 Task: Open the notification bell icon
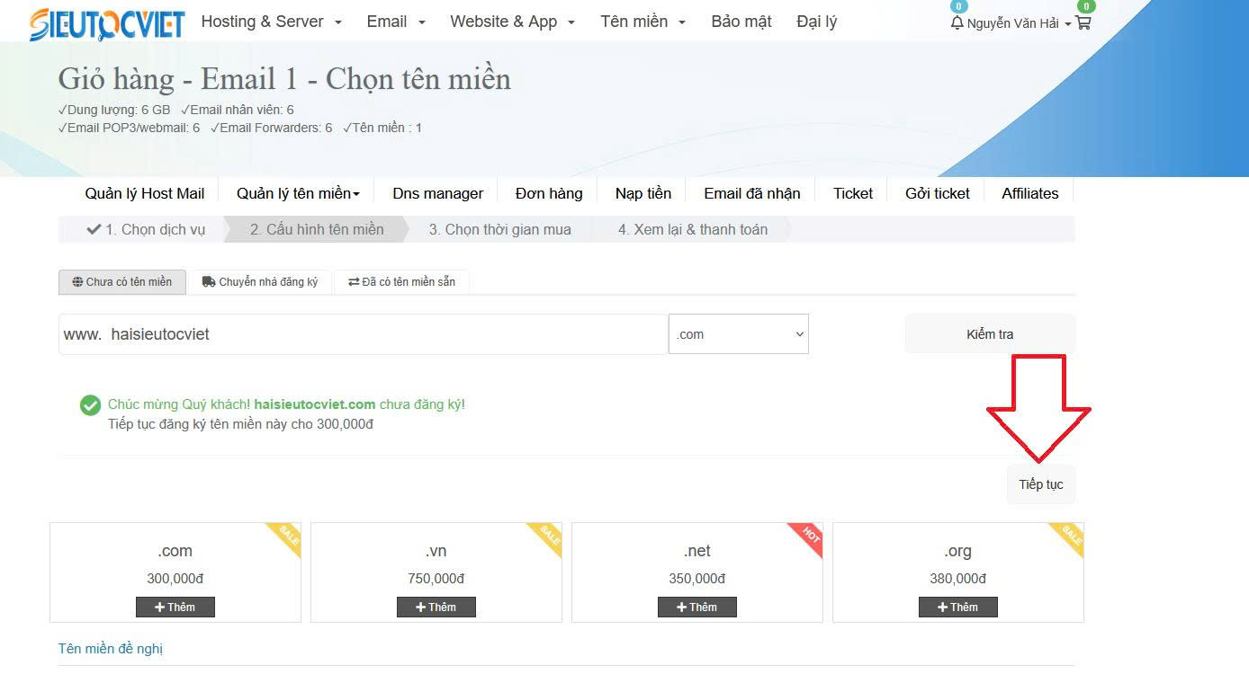pos(957,22)
